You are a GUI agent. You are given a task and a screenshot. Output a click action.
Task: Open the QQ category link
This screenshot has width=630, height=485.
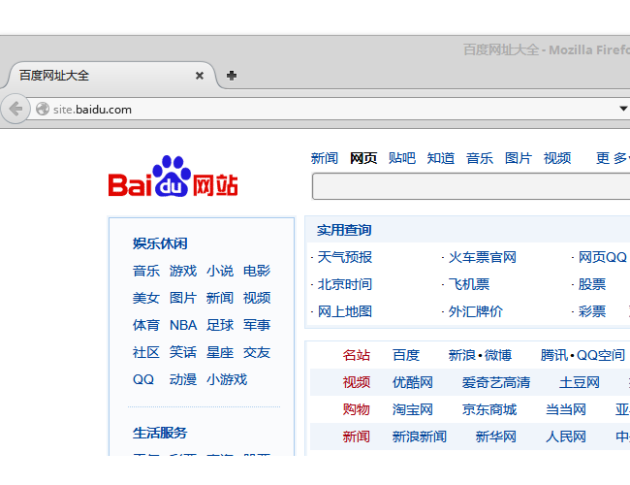143,379
